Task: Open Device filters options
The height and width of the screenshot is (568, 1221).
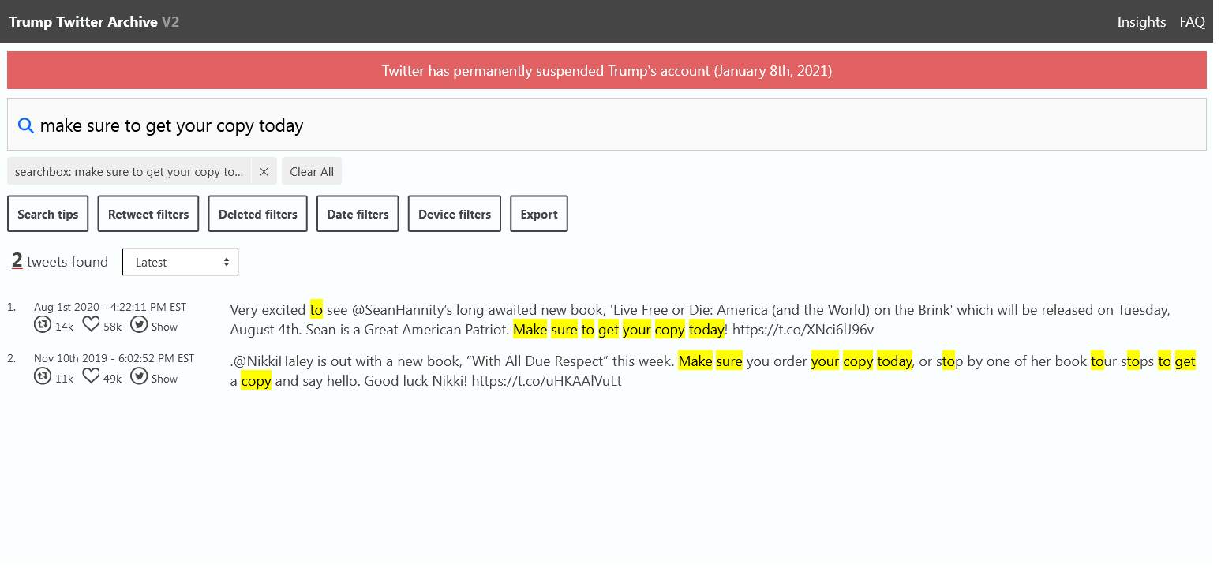Action: pos(455,214)
